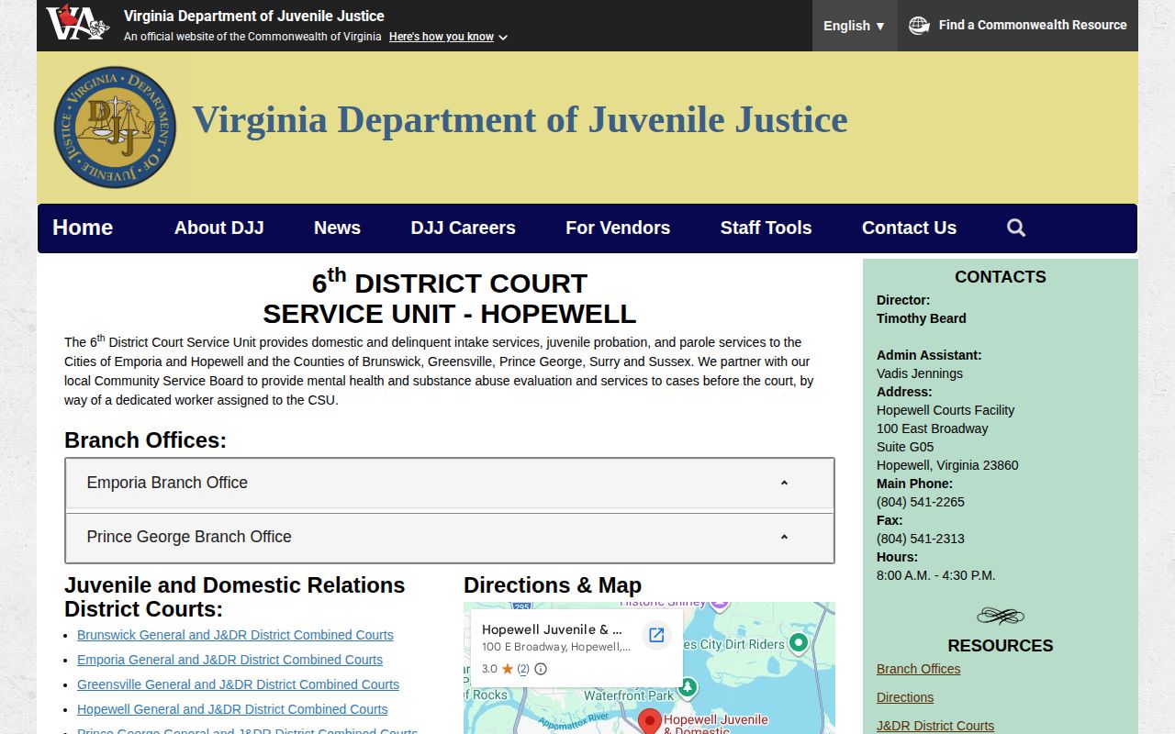1175x734 pixels.
Task: Click the Virginia VA logo icon
Action: 77,23
